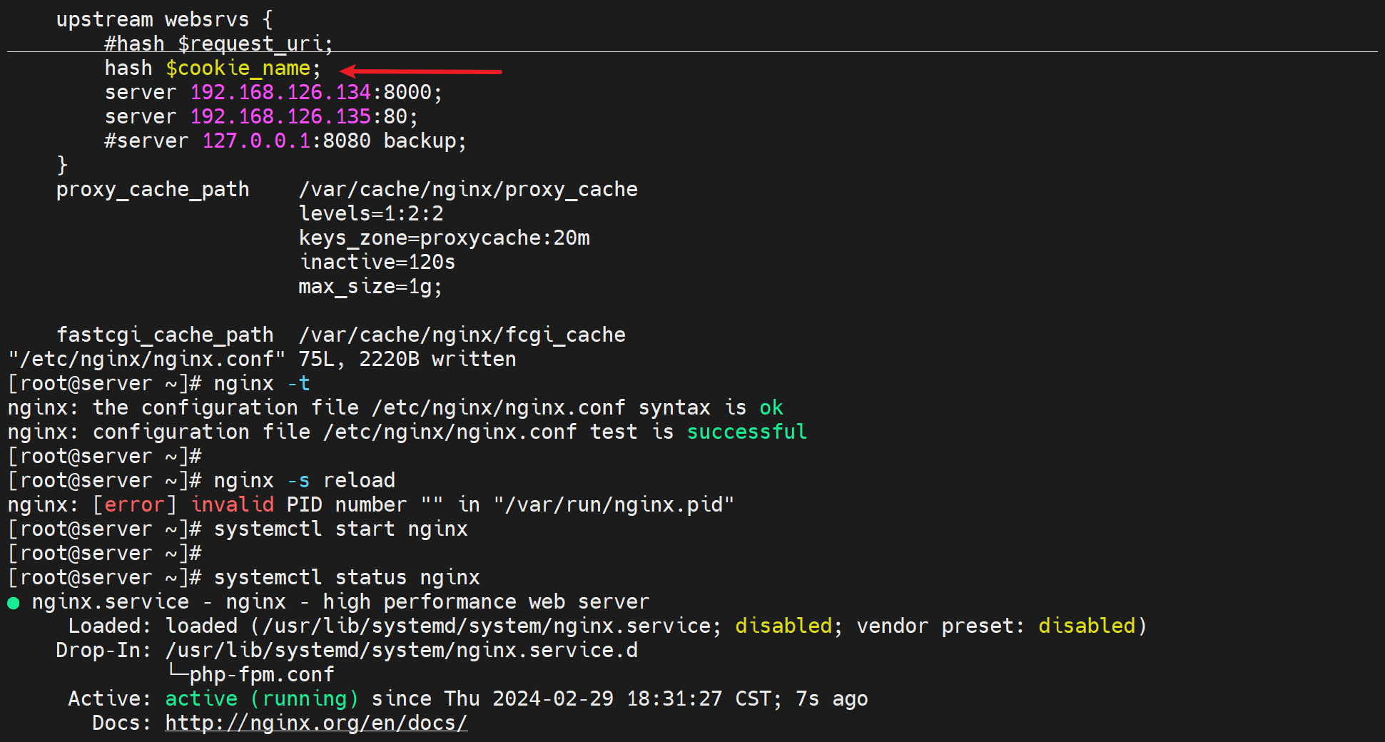Click the "systemctl status nginx" command
Screen dimensions: 1385x742
coord(347,578)
